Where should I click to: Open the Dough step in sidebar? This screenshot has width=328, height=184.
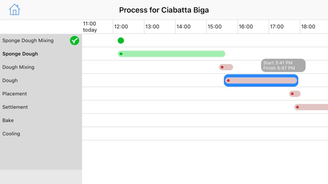pos(10,81)
